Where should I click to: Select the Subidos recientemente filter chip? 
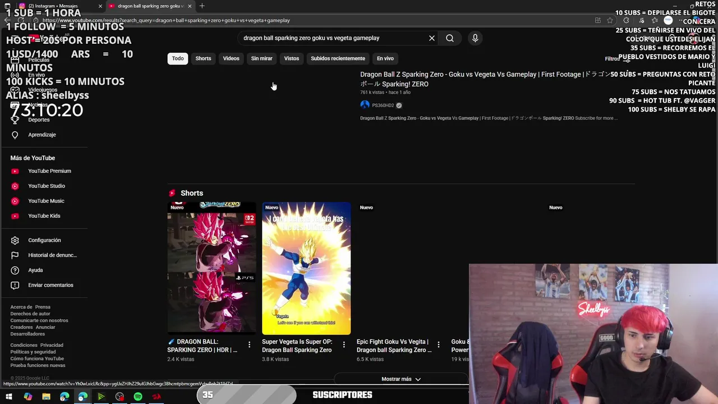click(338, 58)
